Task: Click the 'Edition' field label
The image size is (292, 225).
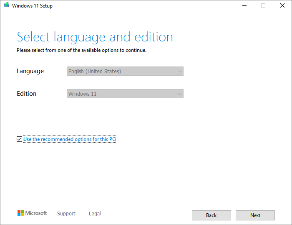Action: point(26,94)
